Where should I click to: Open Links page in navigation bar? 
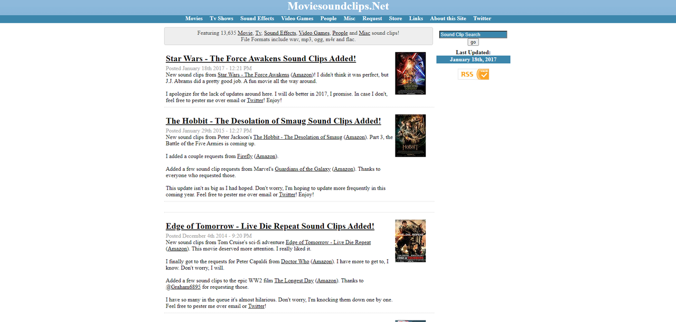pyautogui.click(x=416, y=18)
